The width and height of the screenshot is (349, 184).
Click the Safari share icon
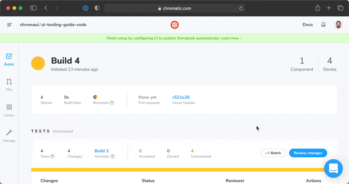[318, 8]
